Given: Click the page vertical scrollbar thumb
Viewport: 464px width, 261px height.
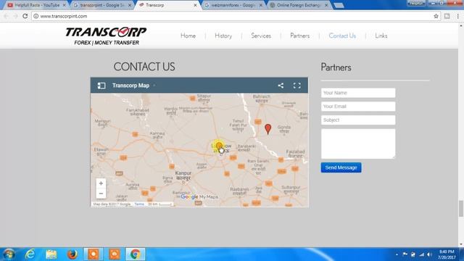Looking at the screenshot, I should pyautogui.click(x=461, y=209).
